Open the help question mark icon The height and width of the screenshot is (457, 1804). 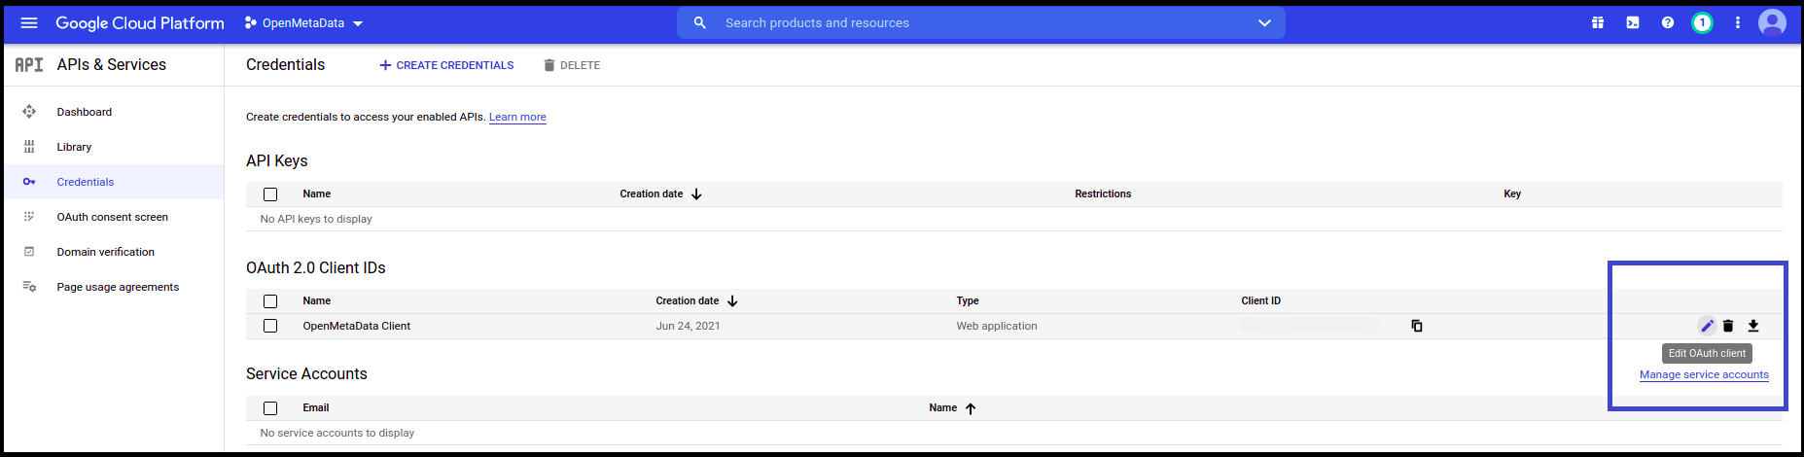pos(1668,23)
